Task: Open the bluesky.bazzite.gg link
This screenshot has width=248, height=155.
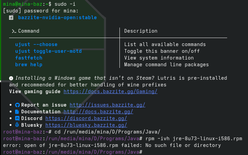Action: coord(86,125)
